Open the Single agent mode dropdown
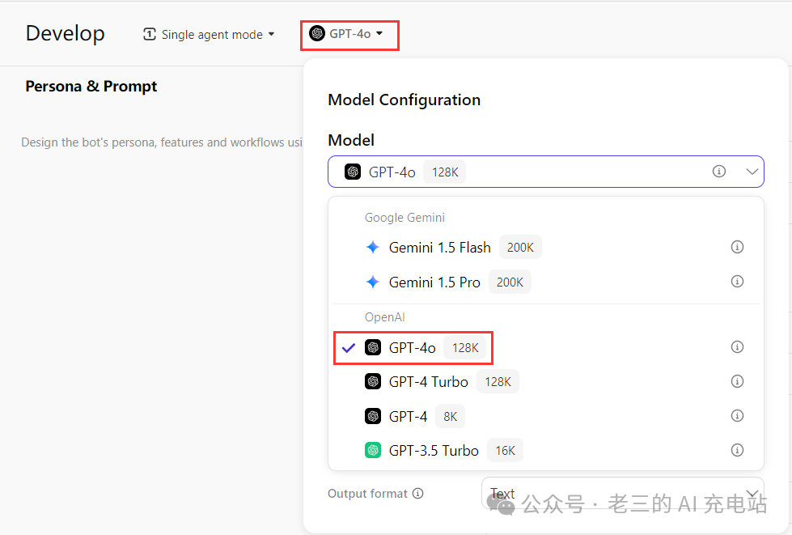 [209, 35]
